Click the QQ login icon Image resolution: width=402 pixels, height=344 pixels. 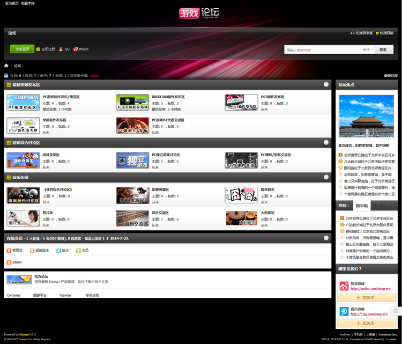coord(62,49)
